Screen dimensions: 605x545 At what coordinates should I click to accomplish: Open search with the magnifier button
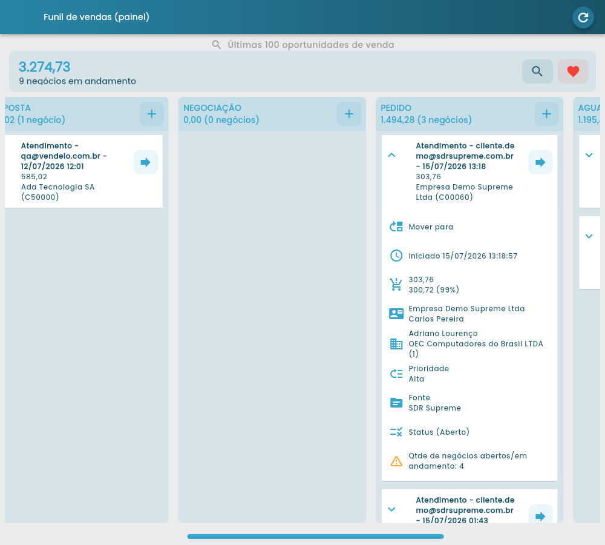[537, 71]
